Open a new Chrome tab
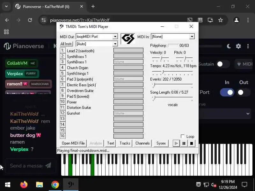Image resolution: width=255 pixels, height=191 pixels. click(x=93, y=6)
